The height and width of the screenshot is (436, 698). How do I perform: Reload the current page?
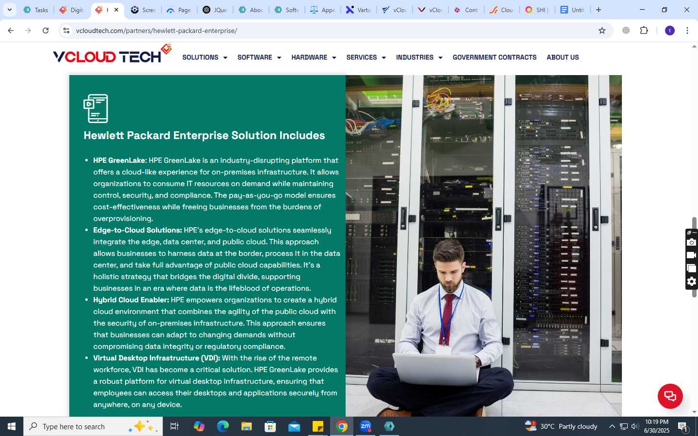46,31
